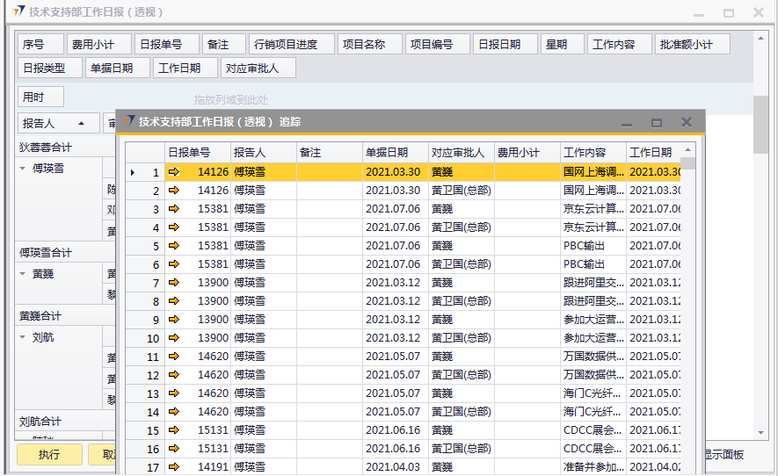Screen dimensions: 778x476
Task: Click the arrow icon in row 3
Action: pyautogui.click(x=173, y=209)
